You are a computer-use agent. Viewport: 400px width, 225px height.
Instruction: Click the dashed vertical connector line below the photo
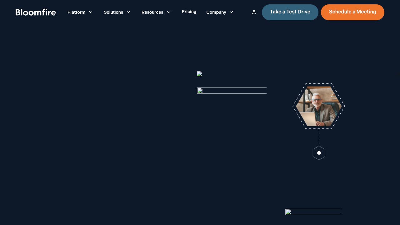click(319, 137)
